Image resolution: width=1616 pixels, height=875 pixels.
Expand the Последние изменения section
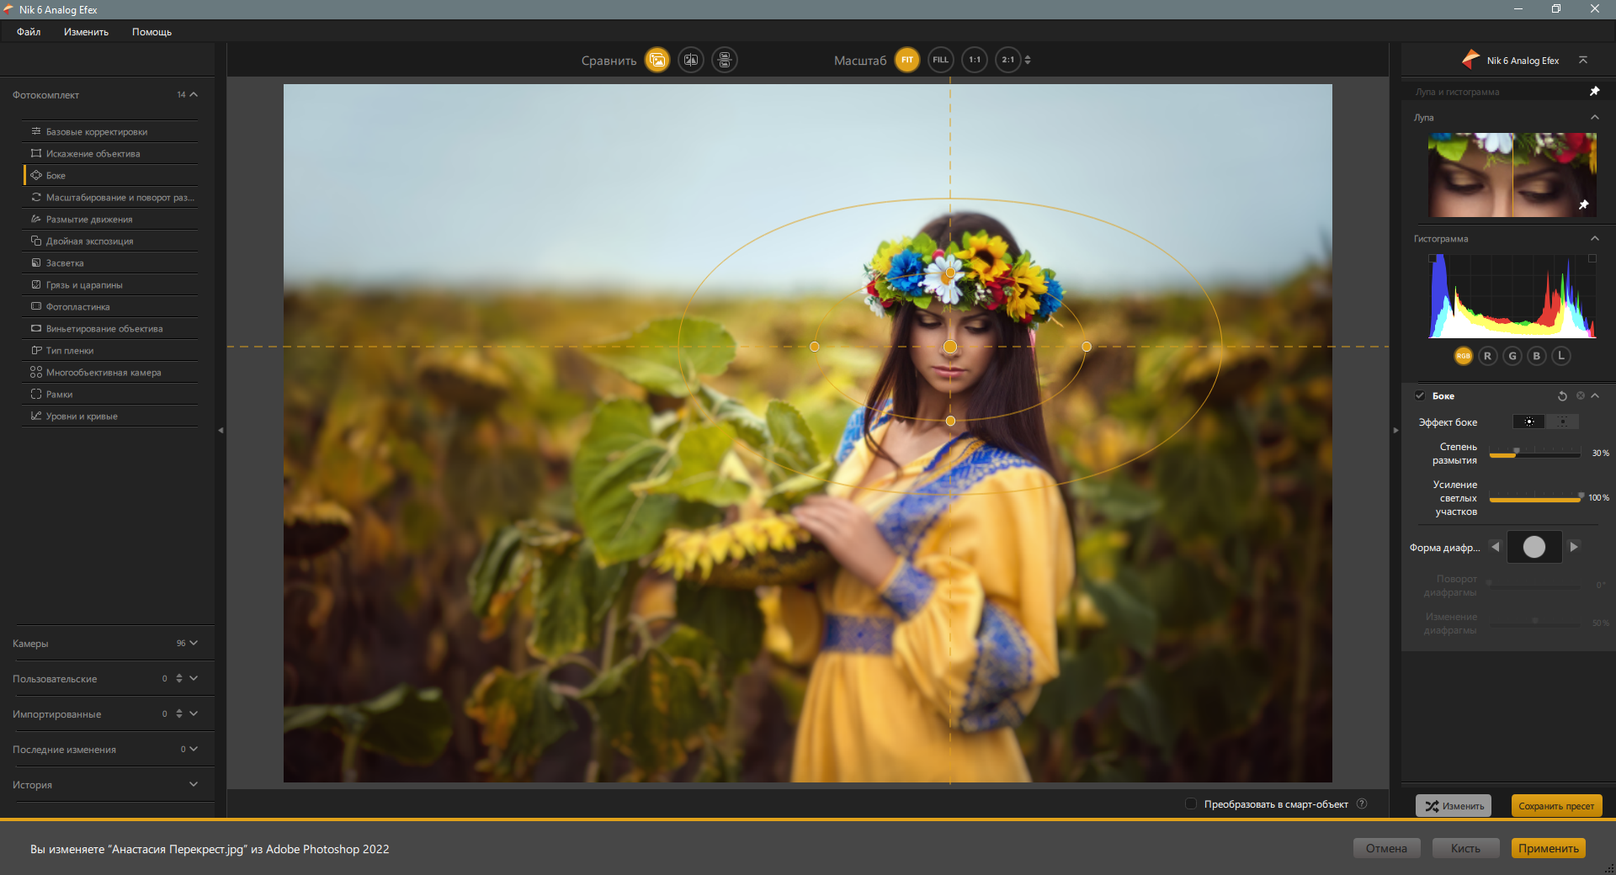click(x=194, y=749)
